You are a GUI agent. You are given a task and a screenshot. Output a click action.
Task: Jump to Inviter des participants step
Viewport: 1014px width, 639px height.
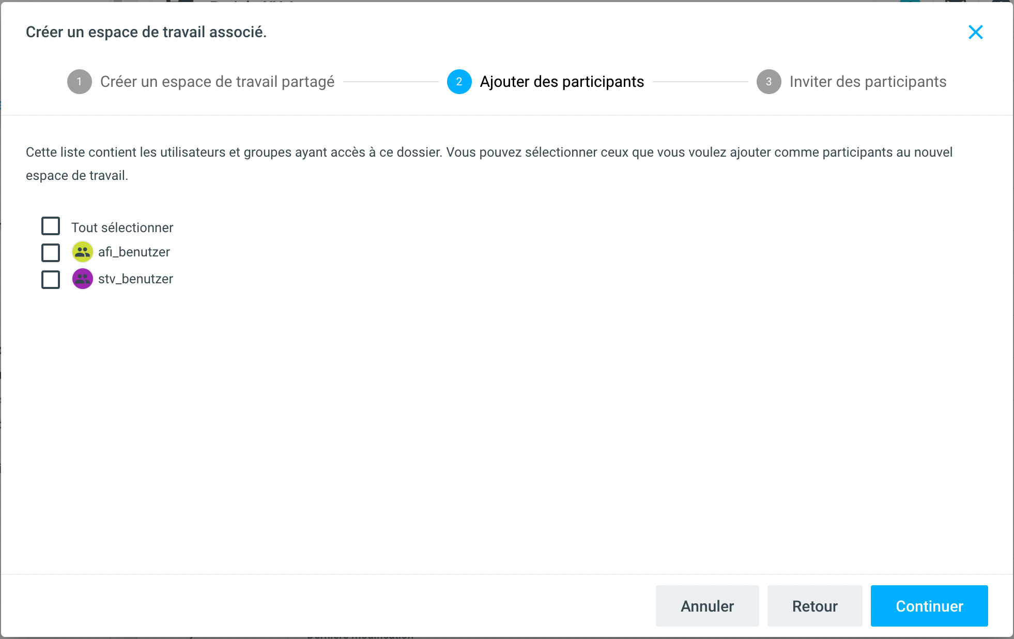pos(868,82)
